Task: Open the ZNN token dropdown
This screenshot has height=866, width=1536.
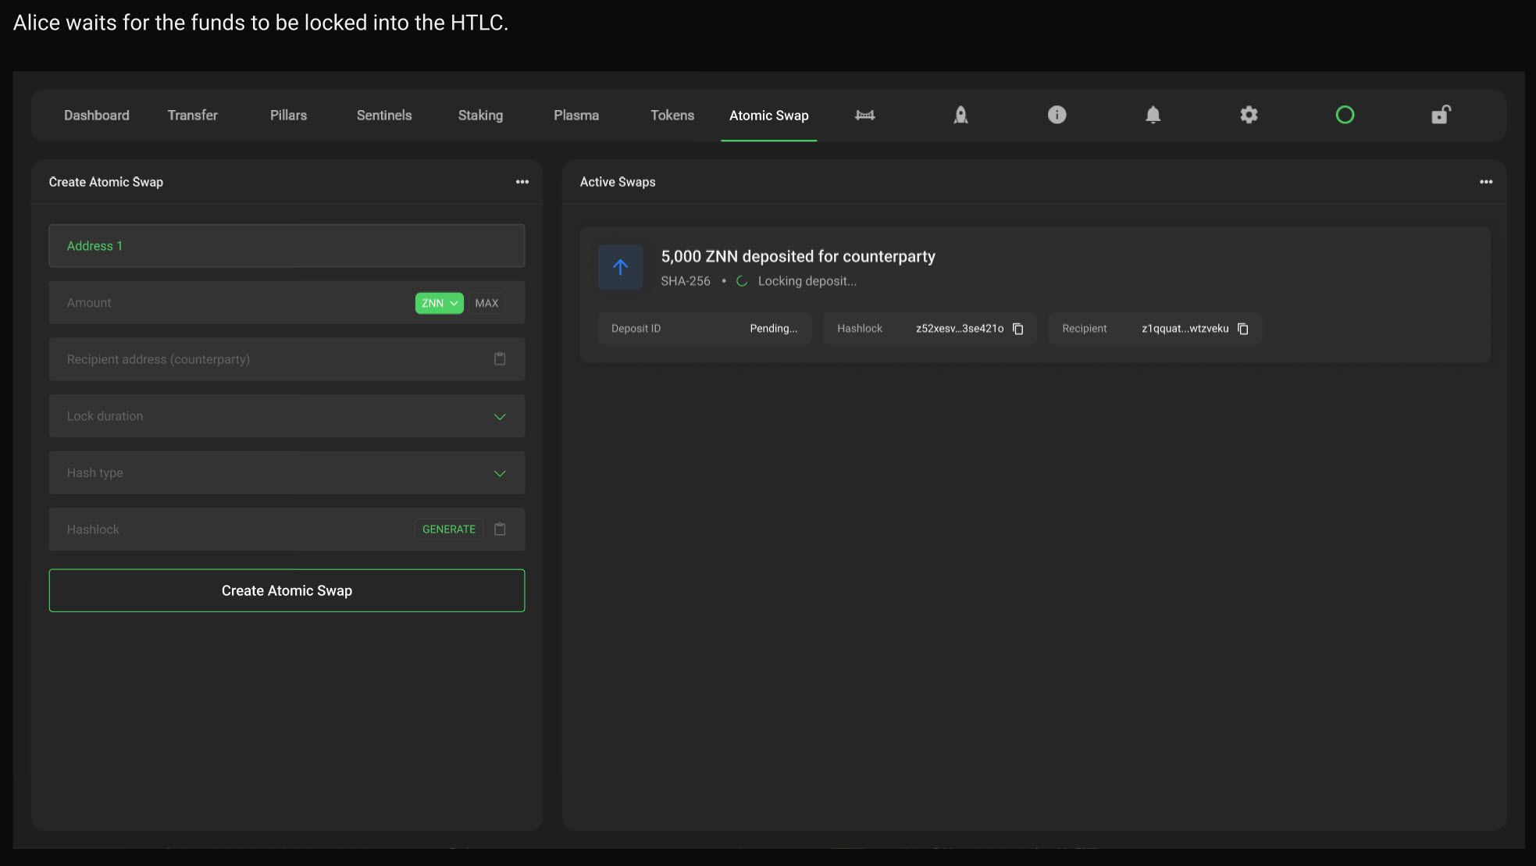Action: [439, 303]
